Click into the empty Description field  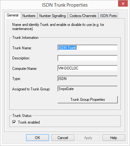[x=88, y=58]
